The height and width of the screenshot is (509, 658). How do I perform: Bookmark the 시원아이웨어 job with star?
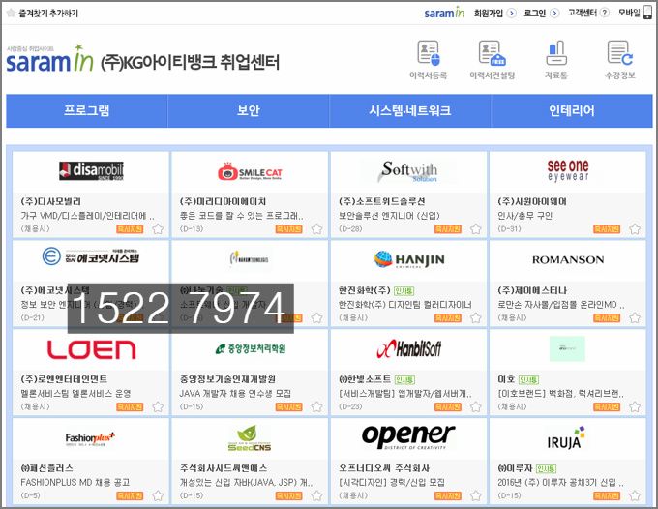coord(635,229)
